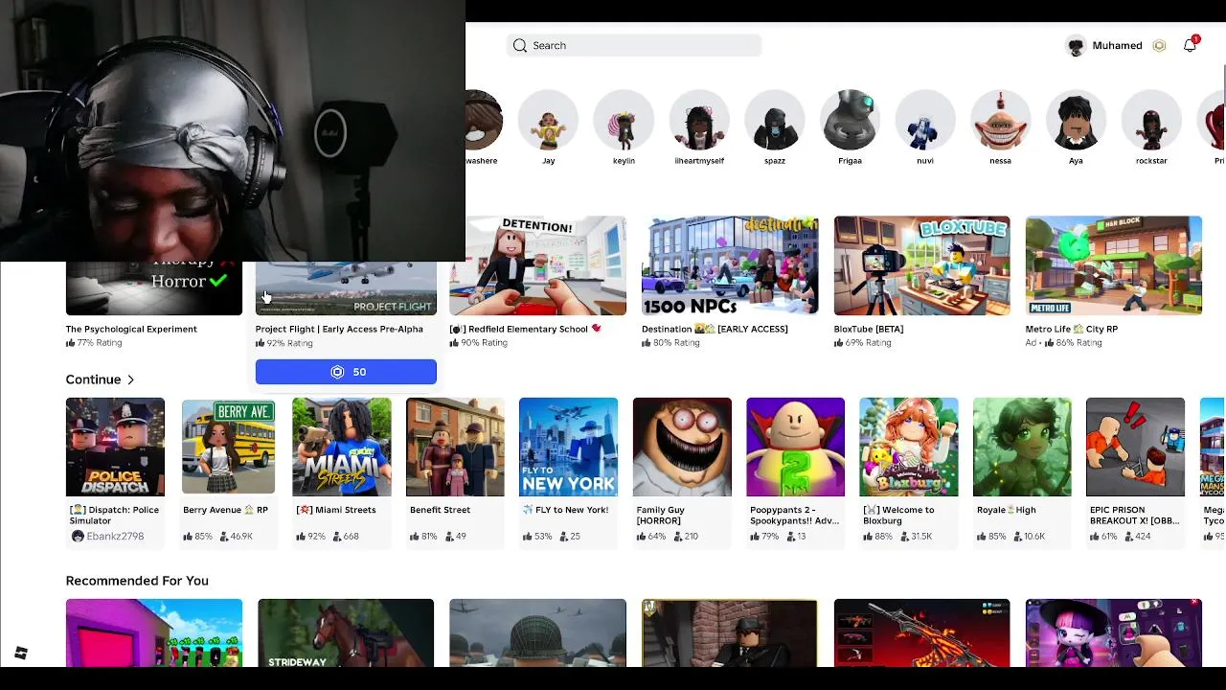This screenshot has height=690, width=1226.
Task: Open the notifications bell
Action: pos(1190,45)
